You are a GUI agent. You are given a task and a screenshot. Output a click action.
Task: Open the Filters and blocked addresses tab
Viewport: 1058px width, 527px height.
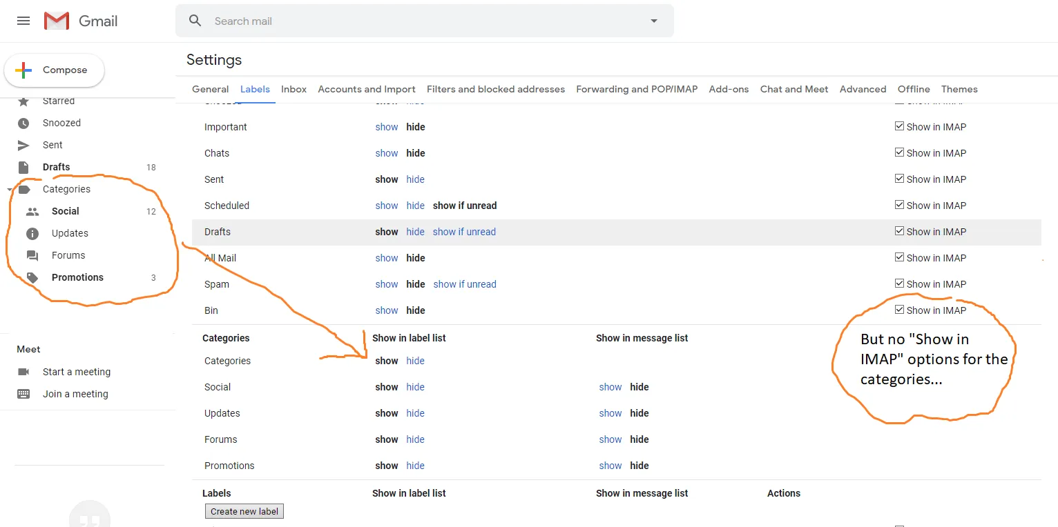tap(495, 89)
